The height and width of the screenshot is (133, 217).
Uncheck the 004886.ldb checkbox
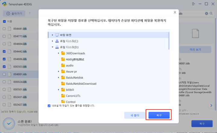[x=4, y=59]
